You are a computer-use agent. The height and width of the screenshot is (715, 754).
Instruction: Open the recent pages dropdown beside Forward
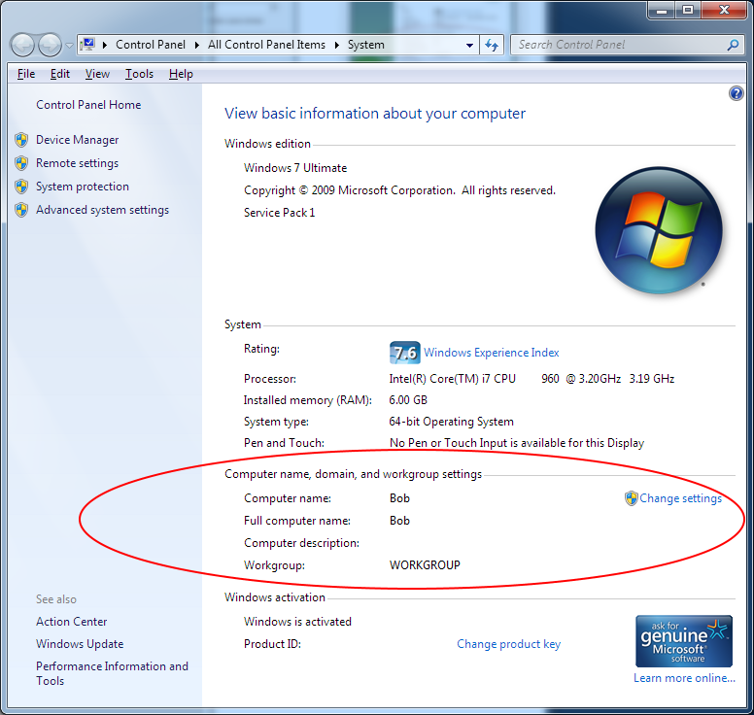coord(69,46)
